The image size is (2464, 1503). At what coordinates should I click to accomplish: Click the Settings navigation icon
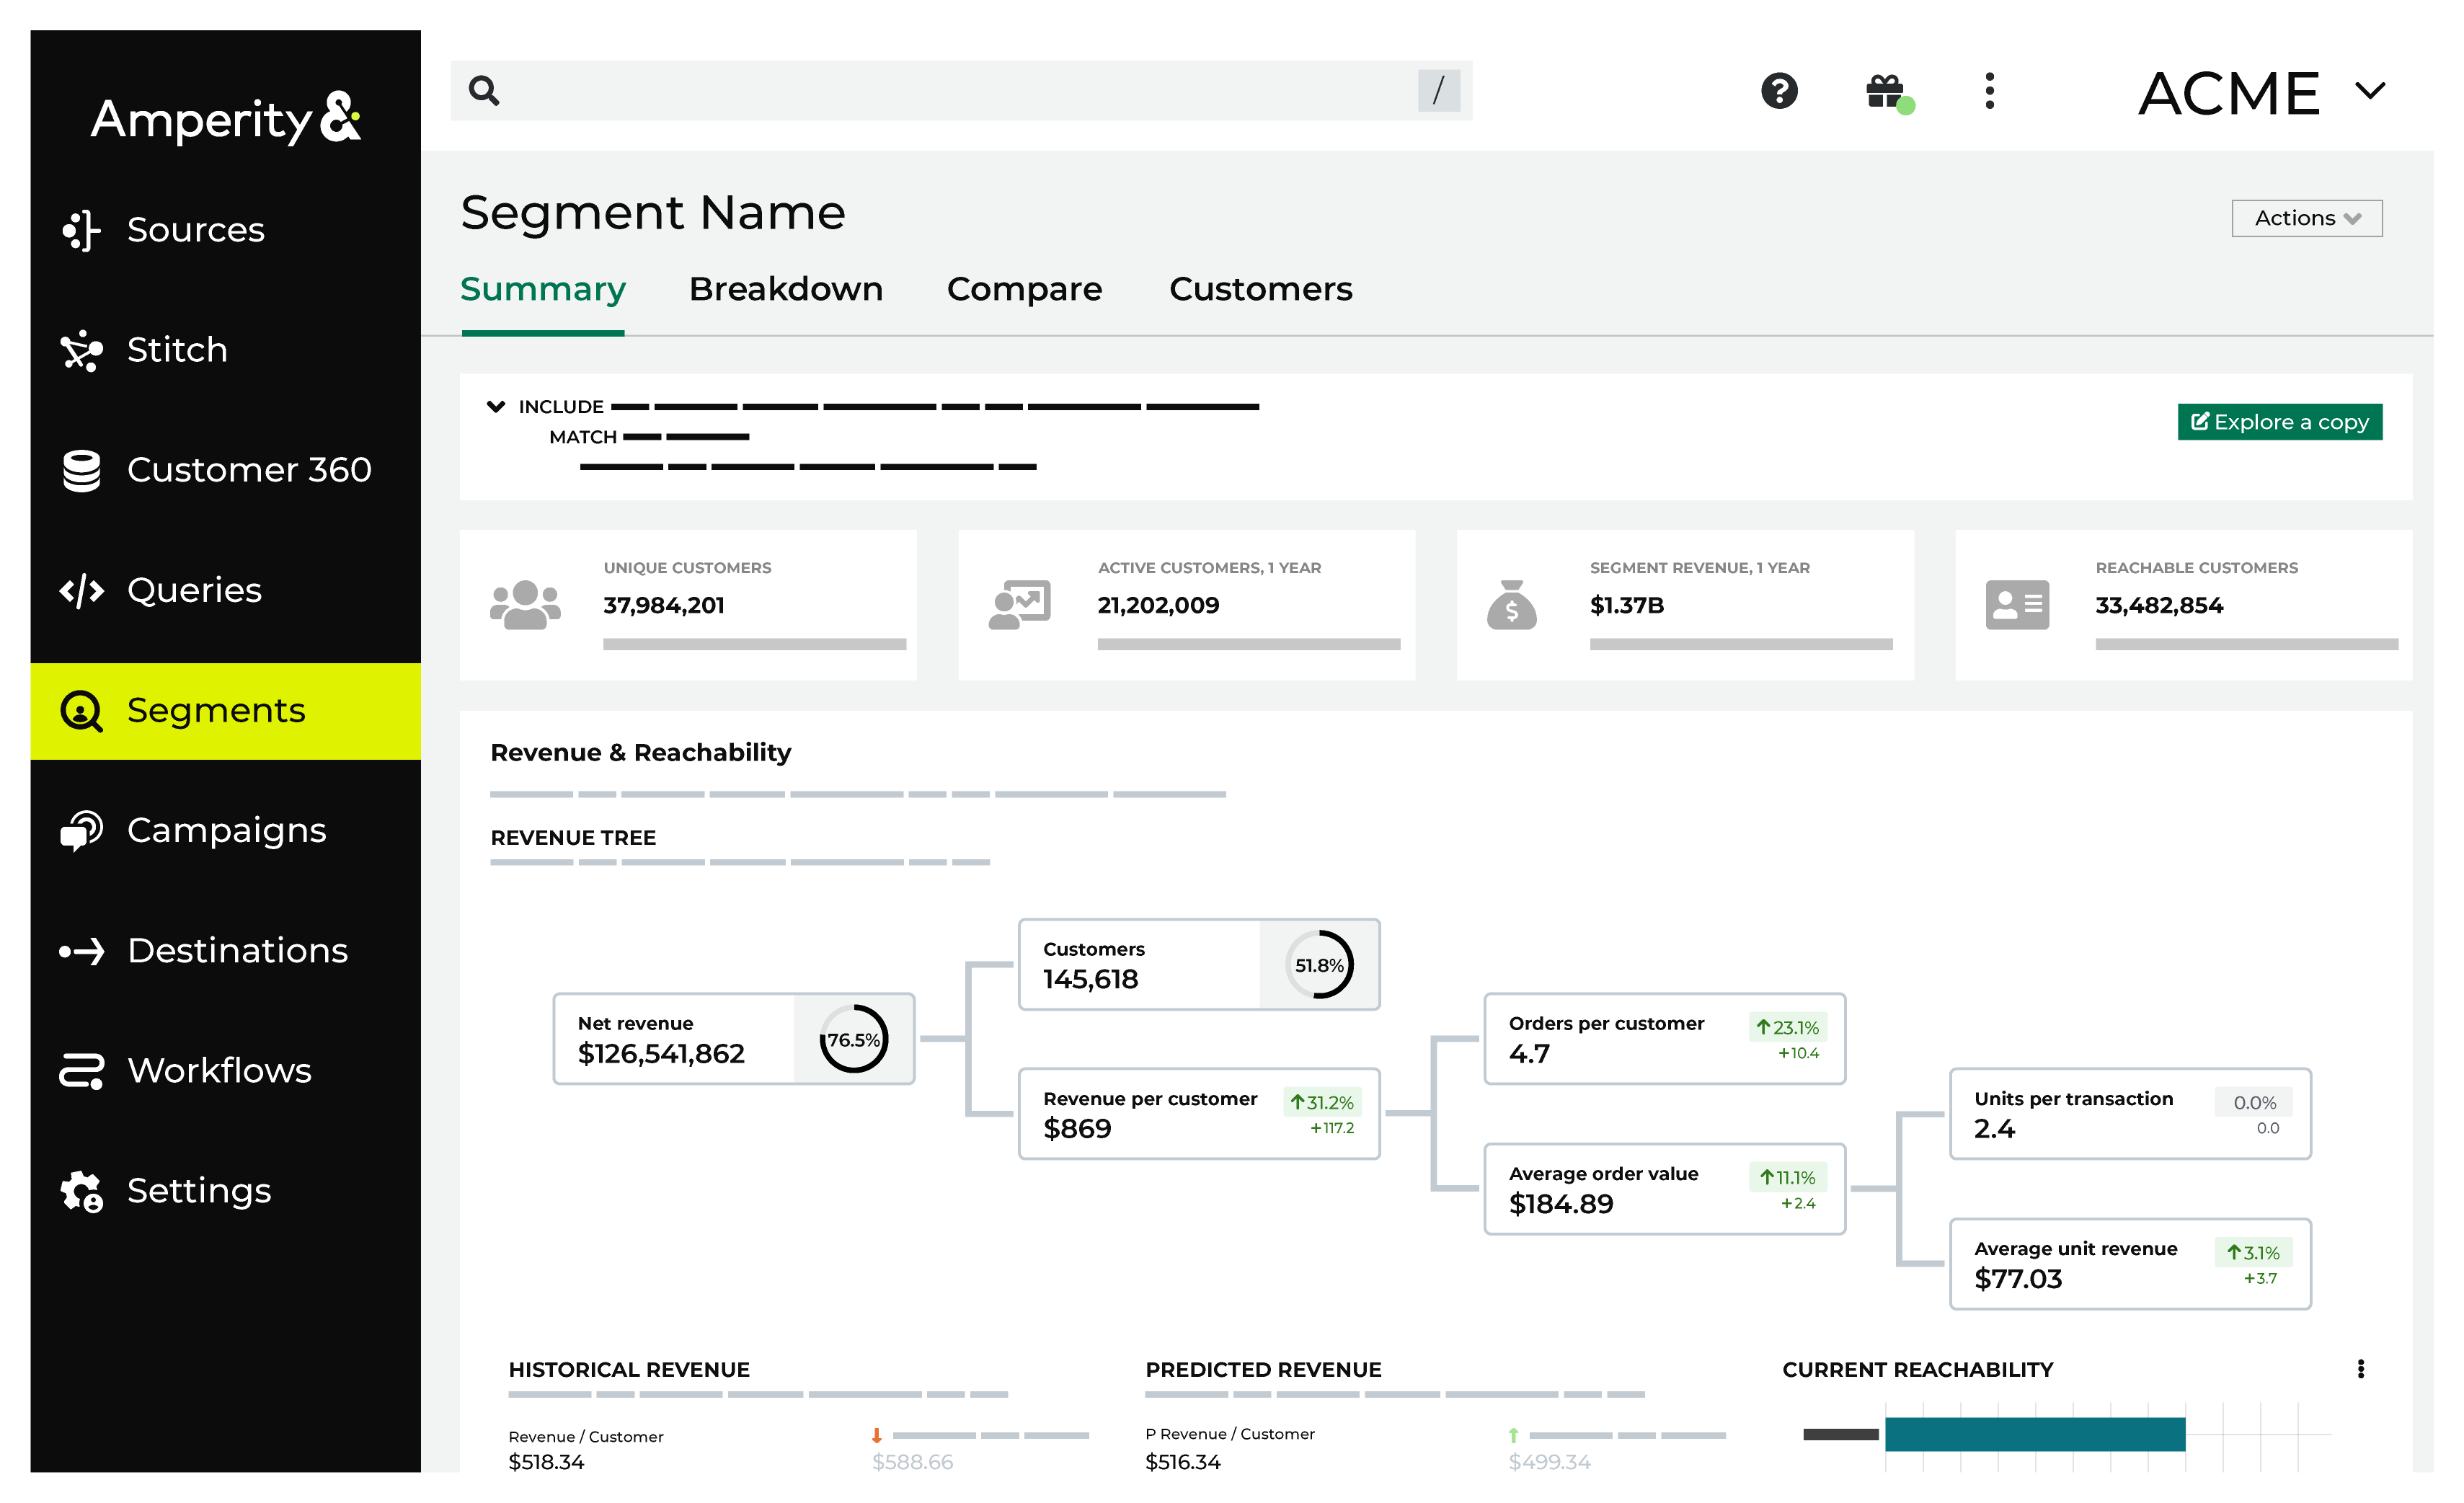pos(83,1189)
